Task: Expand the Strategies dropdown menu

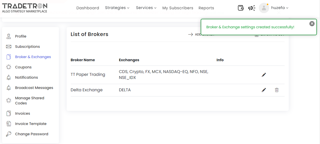Action: click(x=117, y=8)
